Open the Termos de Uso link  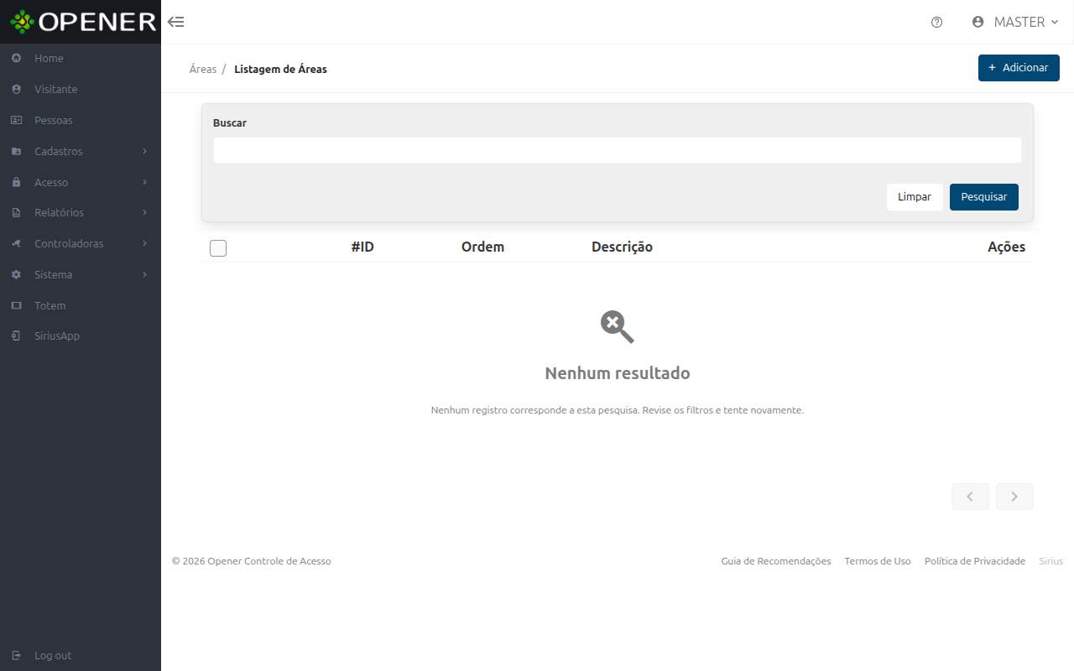[x=878, y=561]
